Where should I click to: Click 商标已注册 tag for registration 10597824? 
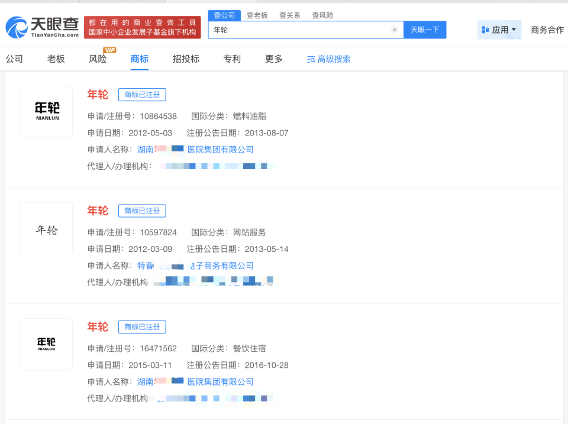(142, 211)
